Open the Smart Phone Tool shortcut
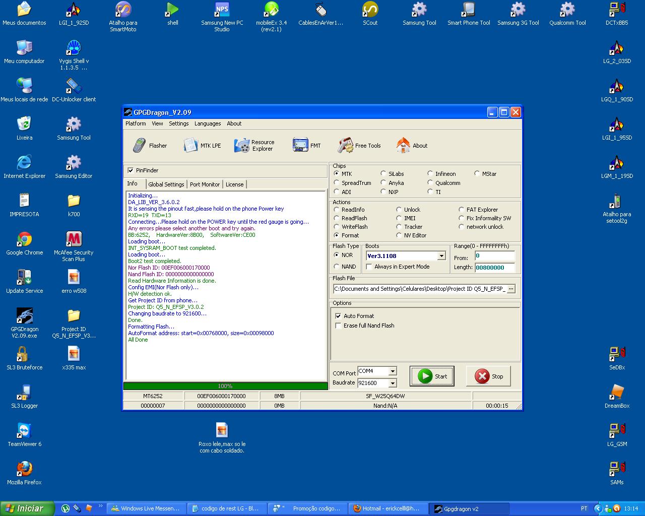This screenshot has width=645, height=516. [469, 14]
